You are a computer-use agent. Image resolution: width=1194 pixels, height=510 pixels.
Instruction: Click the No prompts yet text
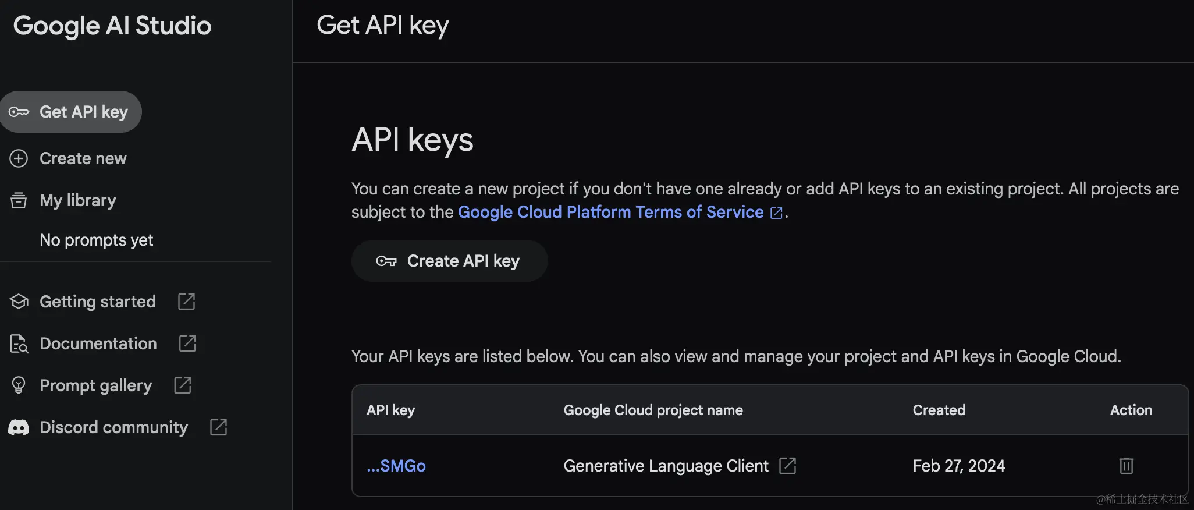click(x=97, y=240)
